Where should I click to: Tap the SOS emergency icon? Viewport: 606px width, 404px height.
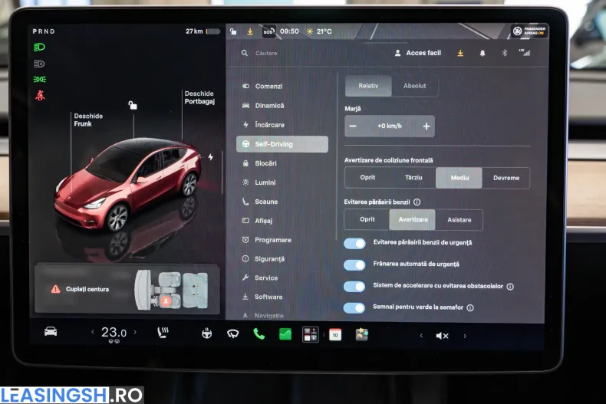click(x=268, y=31)
